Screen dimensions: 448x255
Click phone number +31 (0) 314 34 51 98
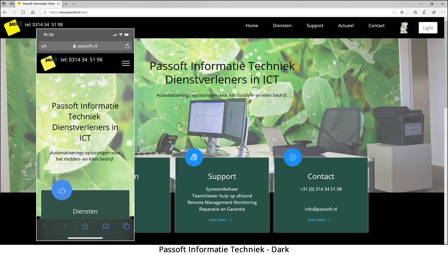321,189
